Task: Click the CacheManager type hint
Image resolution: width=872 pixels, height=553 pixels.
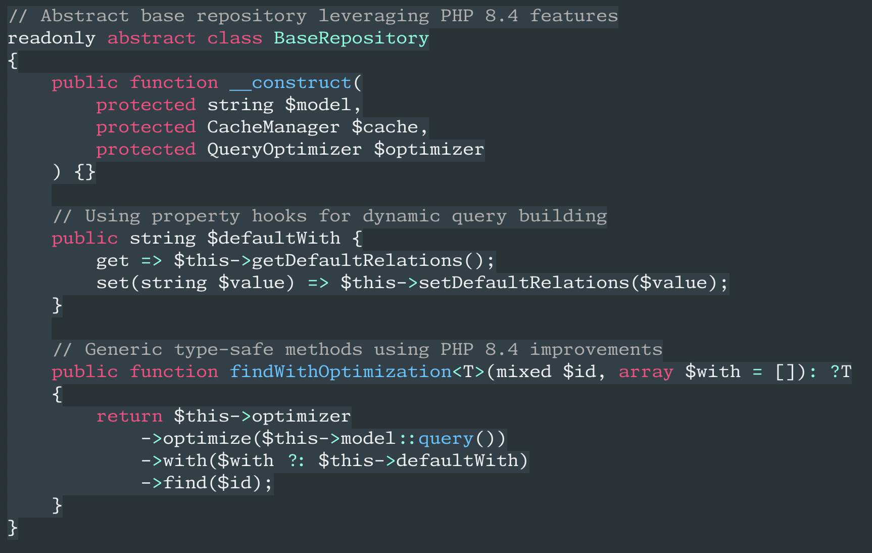Action: [x=273, y=127]
